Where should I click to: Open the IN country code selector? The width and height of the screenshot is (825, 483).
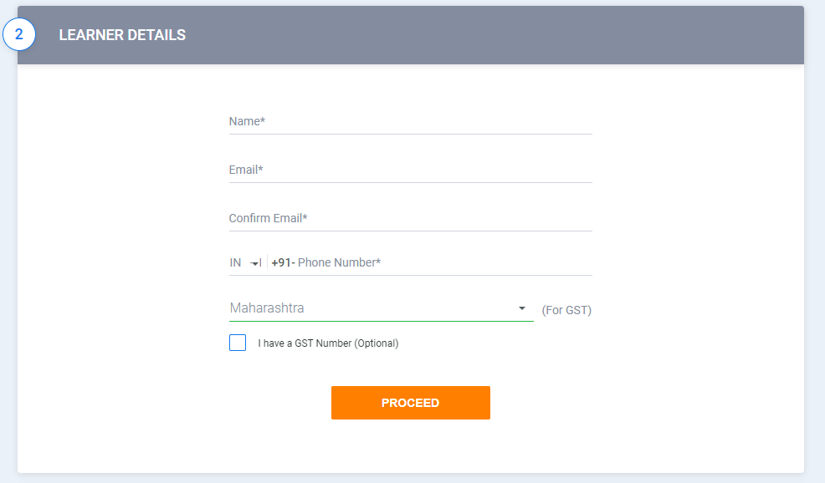pyautogui.click(x=236, y=262)
